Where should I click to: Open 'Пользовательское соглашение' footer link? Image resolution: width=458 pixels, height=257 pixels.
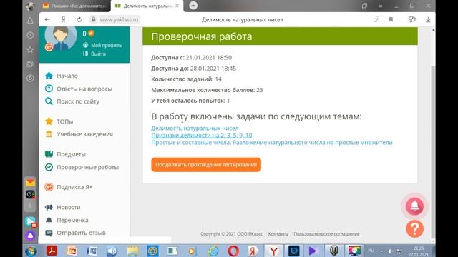click(326, 234)
